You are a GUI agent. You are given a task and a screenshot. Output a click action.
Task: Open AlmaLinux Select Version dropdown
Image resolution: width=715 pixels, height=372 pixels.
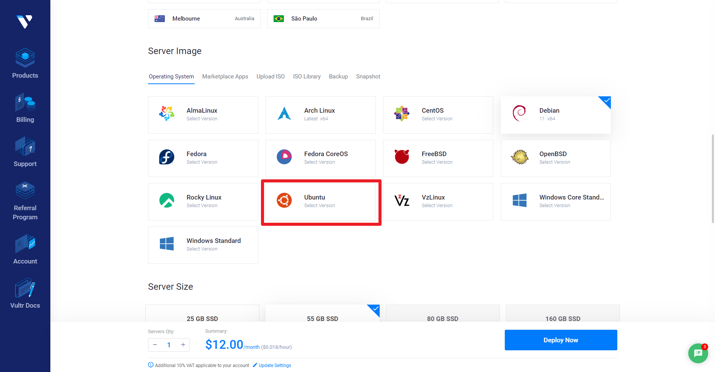[x=202, y=119]
